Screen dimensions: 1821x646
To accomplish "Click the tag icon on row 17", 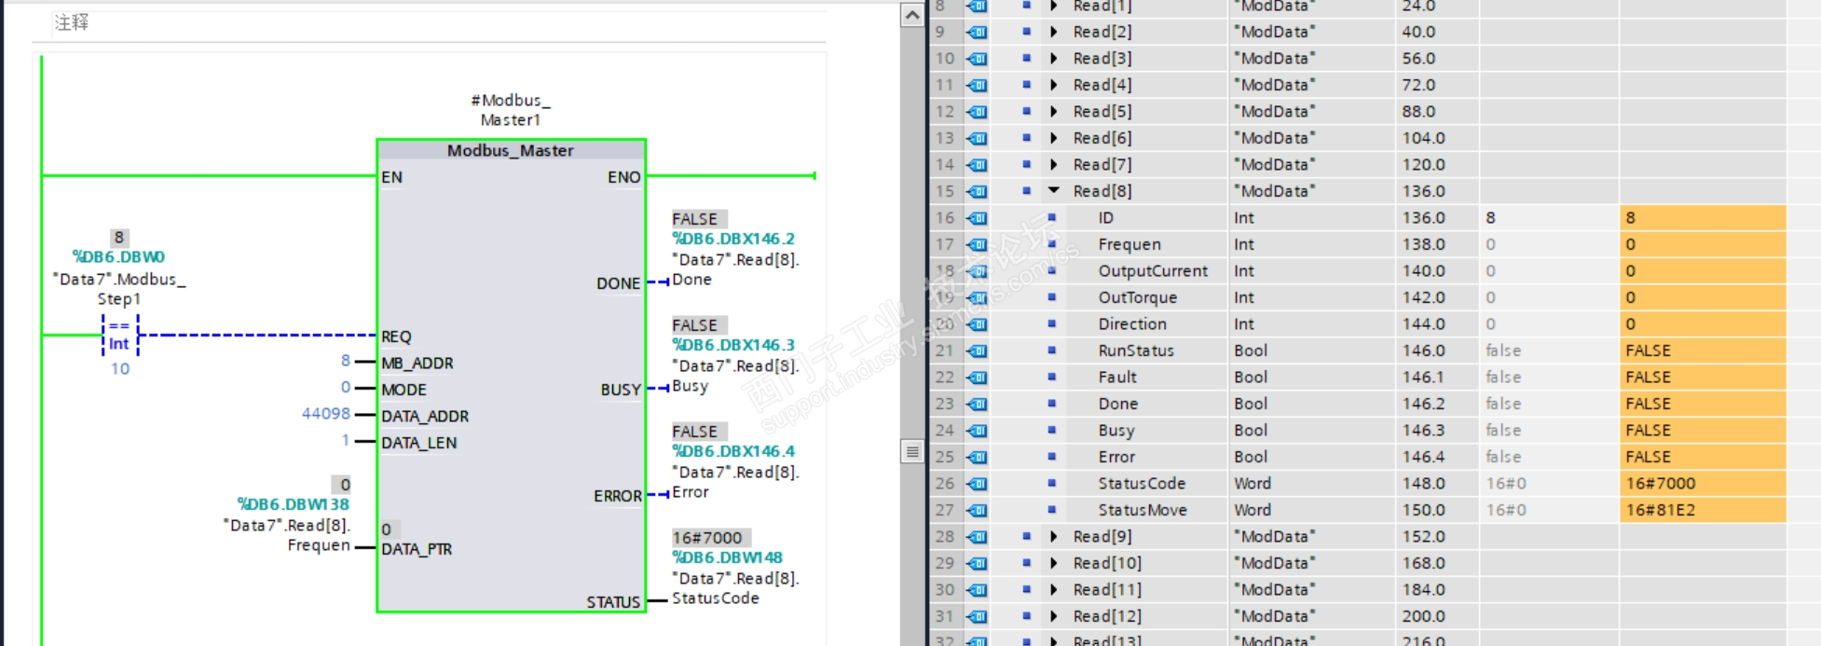I will click(977, 244).
